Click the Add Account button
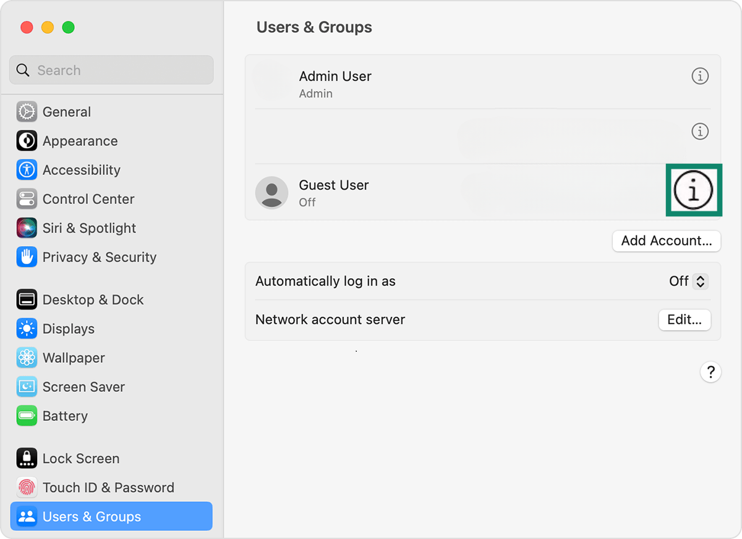 pos(666,241)
